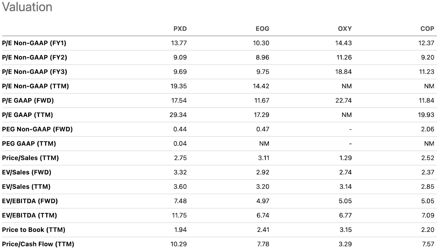Select the P/E Non-GAAP (FY1) row label
The height and width of the screenshot is (250, 437).
[34, 43]
